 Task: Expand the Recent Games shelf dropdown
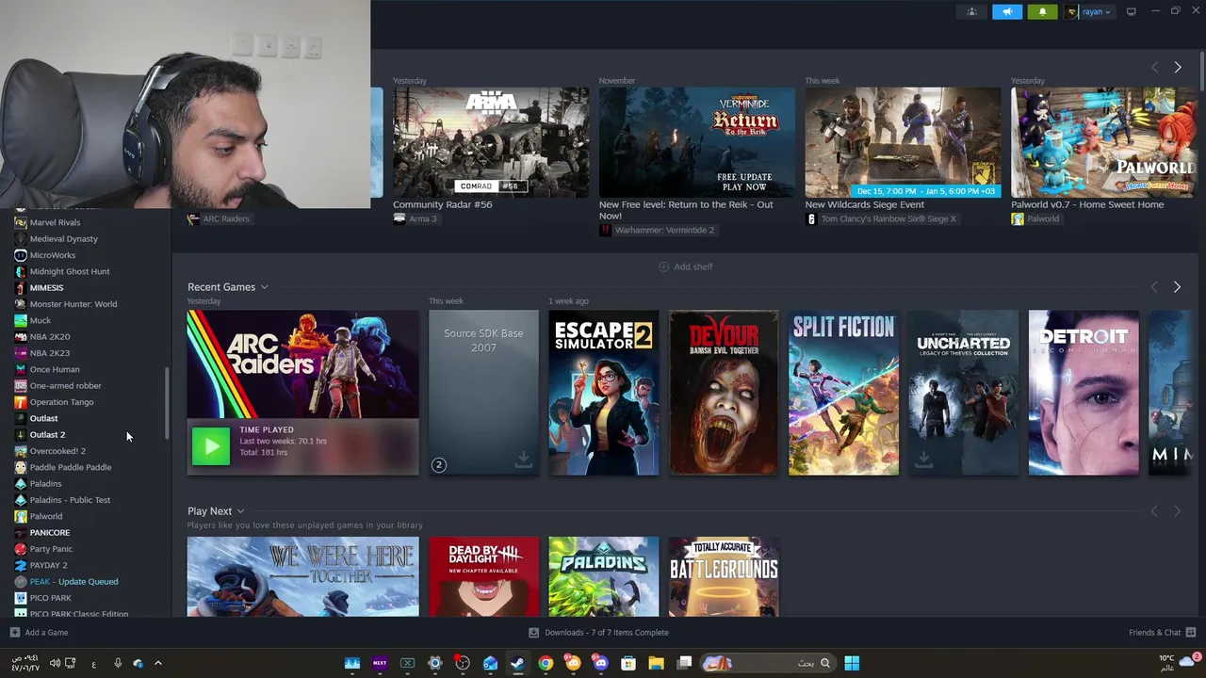pos(265,287)
